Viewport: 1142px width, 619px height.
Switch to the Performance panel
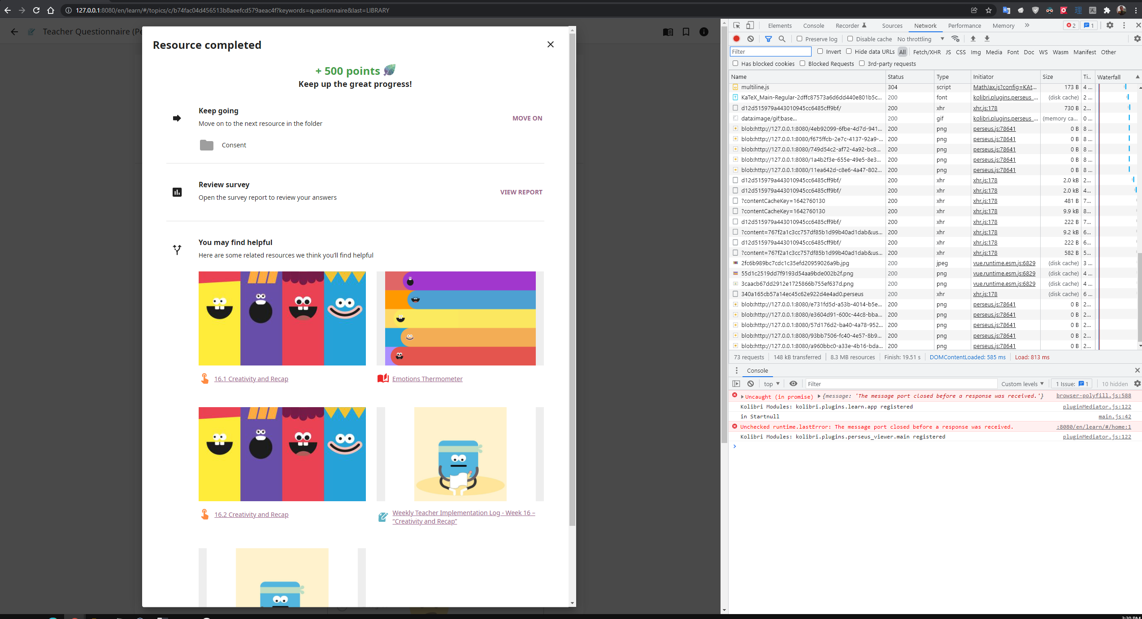pyautogui.click(x=964, y=26)
